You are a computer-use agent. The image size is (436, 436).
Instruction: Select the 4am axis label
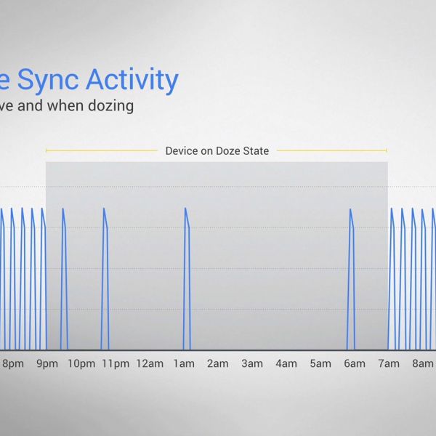(286, 363)
